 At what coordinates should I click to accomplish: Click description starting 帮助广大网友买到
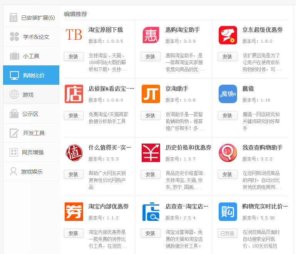(x=107, y=180)
